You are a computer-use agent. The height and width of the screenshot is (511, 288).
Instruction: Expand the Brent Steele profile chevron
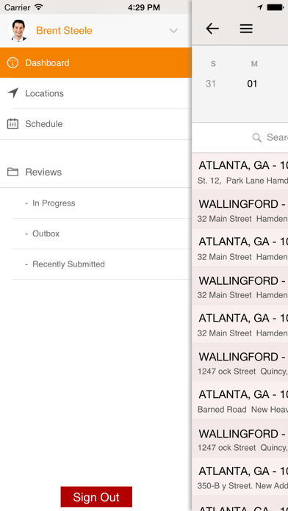(x=173, y=31)
